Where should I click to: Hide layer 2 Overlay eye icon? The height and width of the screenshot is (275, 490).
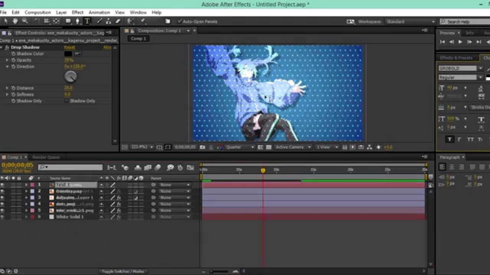2,191
